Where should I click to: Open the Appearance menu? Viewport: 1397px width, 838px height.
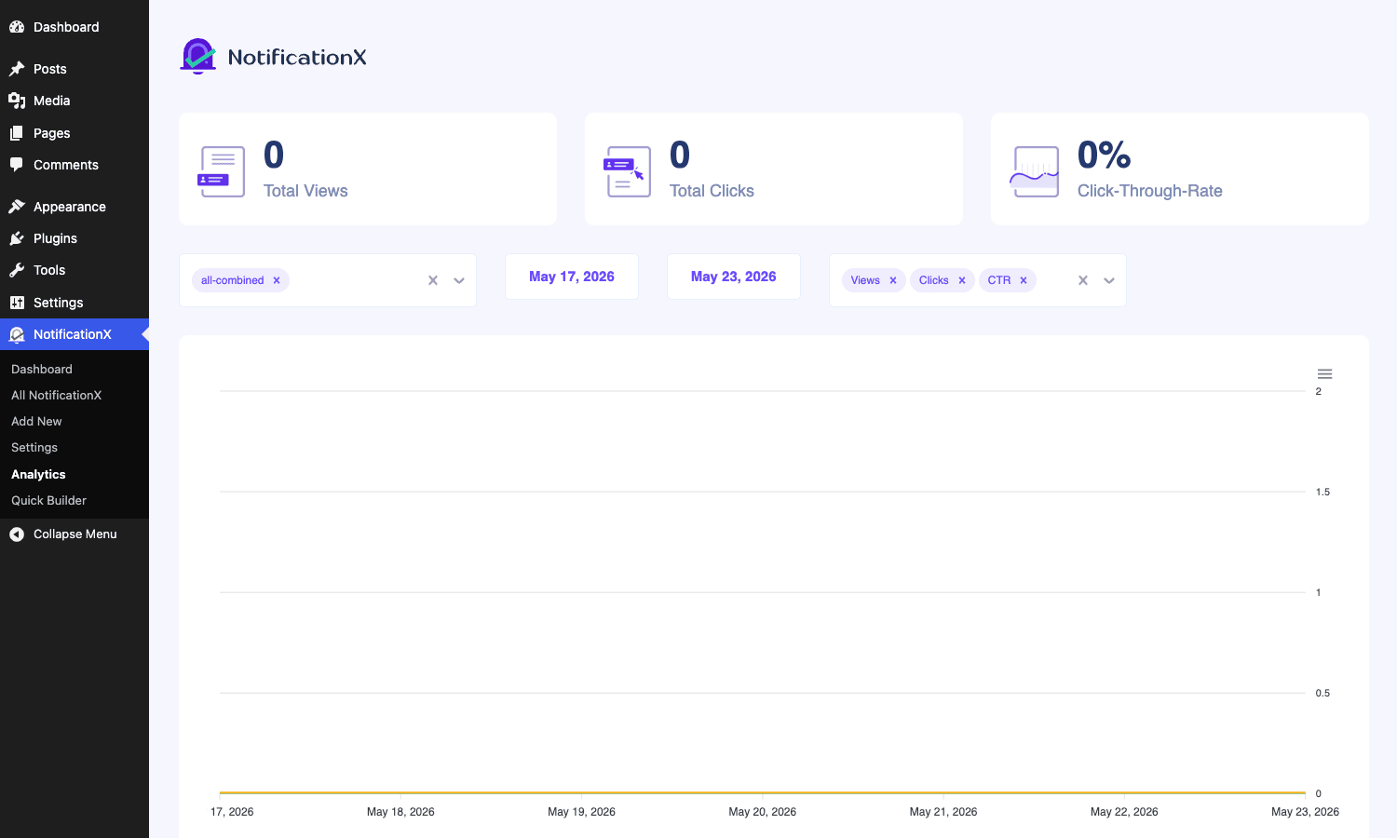(x=75, y=207)
